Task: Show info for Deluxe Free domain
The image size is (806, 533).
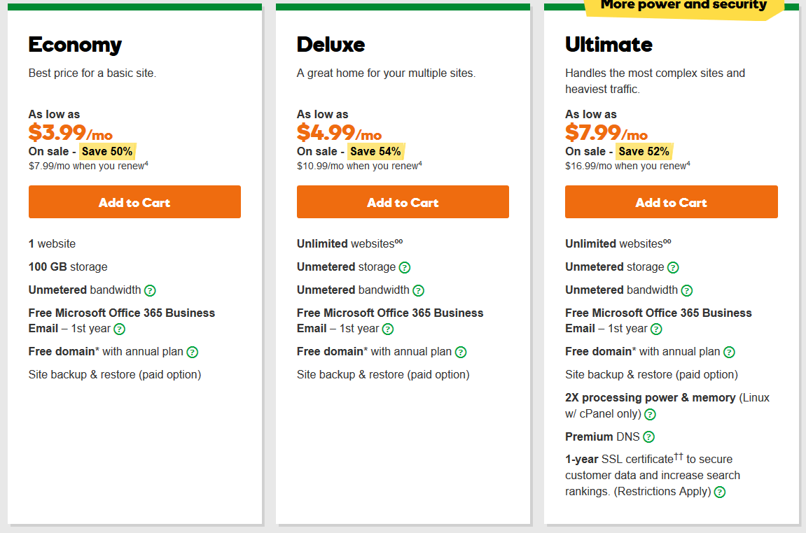Action: (461, 353)
